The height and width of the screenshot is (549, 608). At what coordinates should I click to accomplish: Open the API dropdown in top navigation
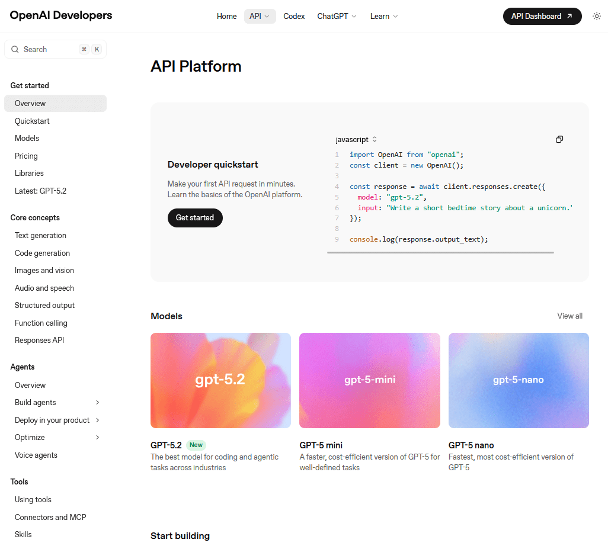click(260, 16)
